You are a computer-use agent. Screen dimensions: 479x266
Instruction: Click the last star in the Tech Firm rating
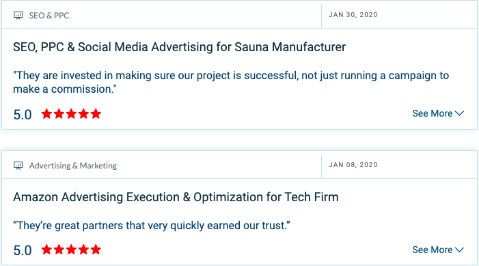tap(96, 249)
